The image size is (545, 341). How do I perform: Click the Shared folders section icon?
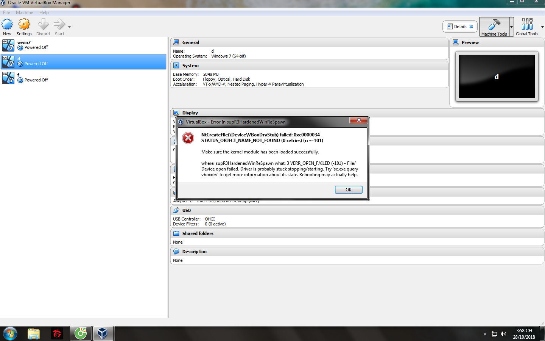click(x=176, y=233)
